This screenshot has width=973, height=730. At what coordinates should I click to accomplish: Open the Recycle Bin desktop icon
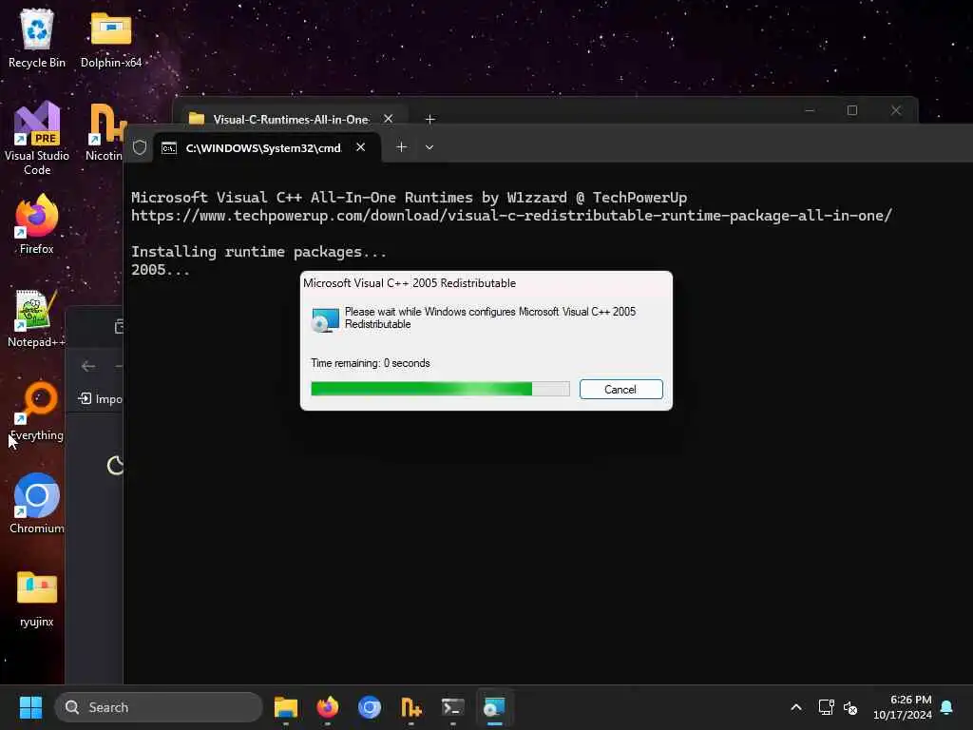coord(37,37)
